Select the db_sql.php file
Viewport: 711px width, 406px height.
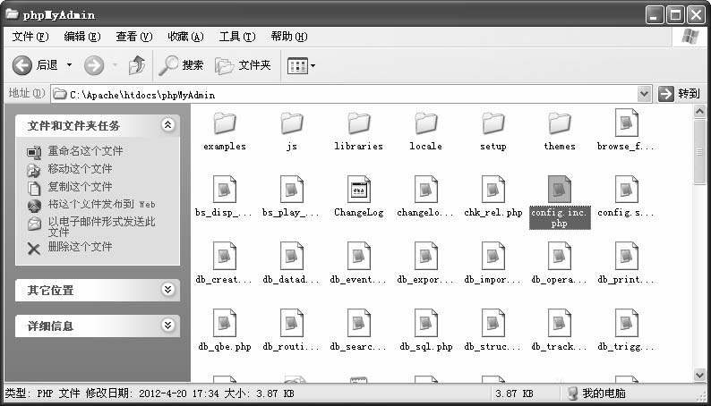425,330
